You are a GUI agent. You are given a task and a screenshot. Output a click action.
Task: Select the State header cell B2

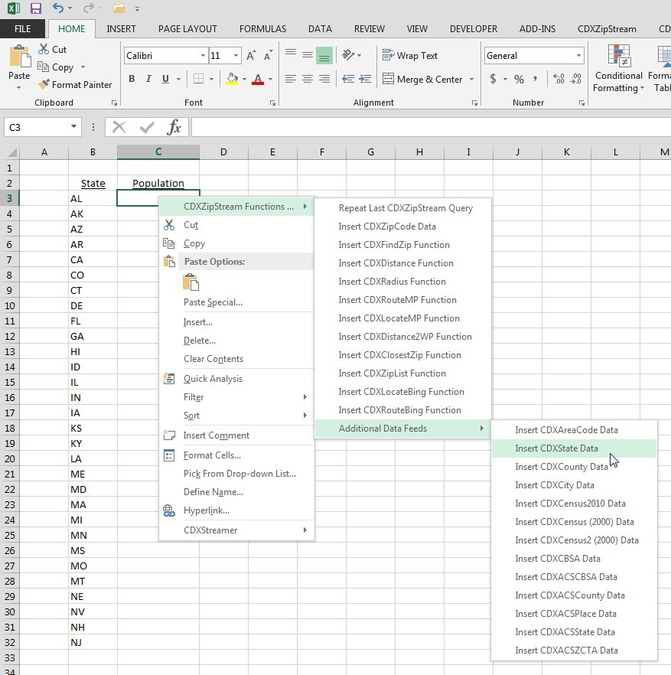[93, 184]
